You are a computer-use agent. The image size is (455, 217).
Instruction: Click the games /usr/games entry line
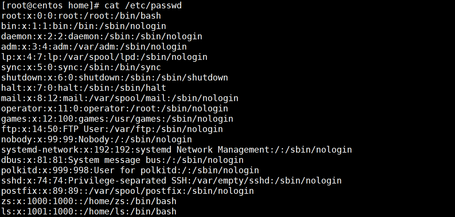point(117,119)
